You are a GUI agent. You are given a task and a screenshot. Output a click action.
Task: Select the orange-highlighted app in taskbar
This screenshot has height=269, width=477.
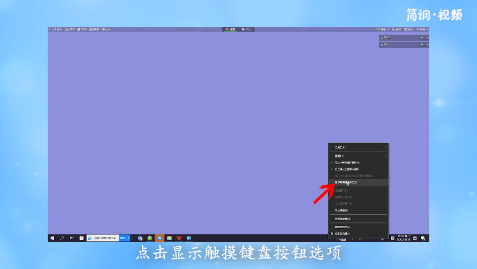coord(160,238)
